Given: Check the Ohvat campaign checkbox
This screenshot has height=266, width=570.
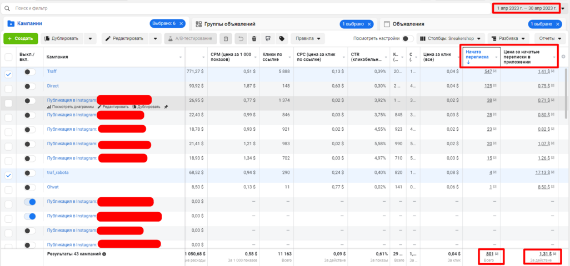Looking at the screenshot, I should pos(8,187).
